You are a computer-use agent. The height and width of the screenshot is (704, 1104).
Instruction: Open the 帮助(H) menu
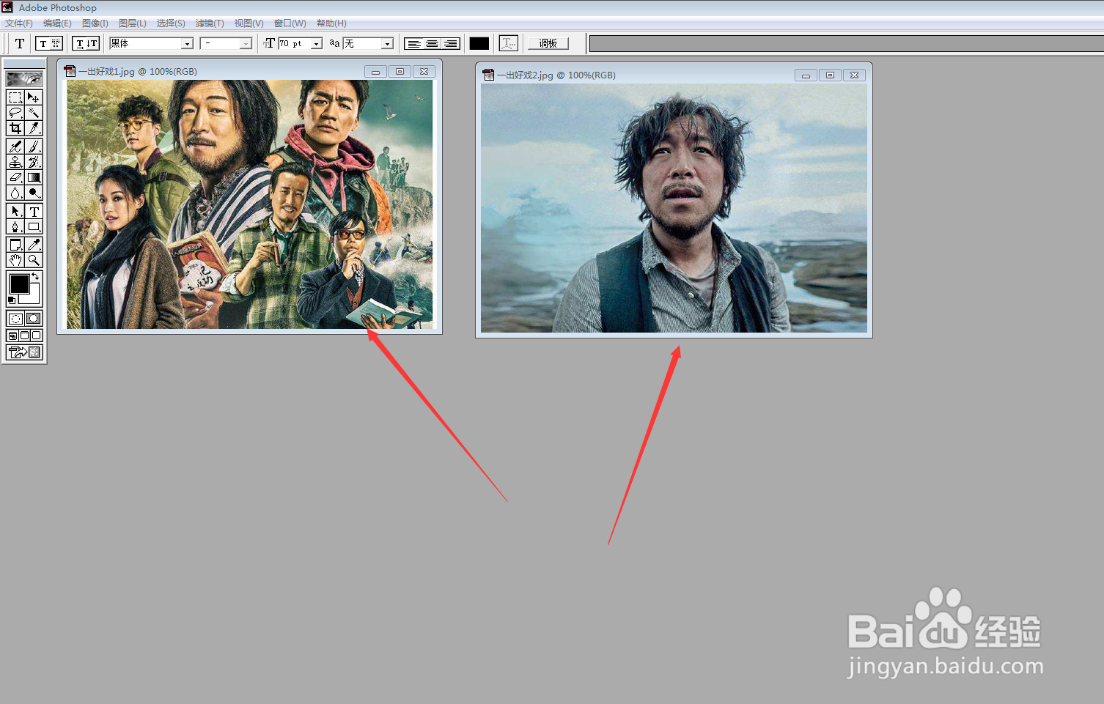pos(331,23)
